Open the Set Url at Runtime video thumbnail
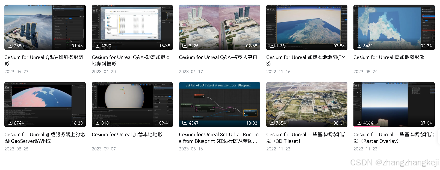 220,104
